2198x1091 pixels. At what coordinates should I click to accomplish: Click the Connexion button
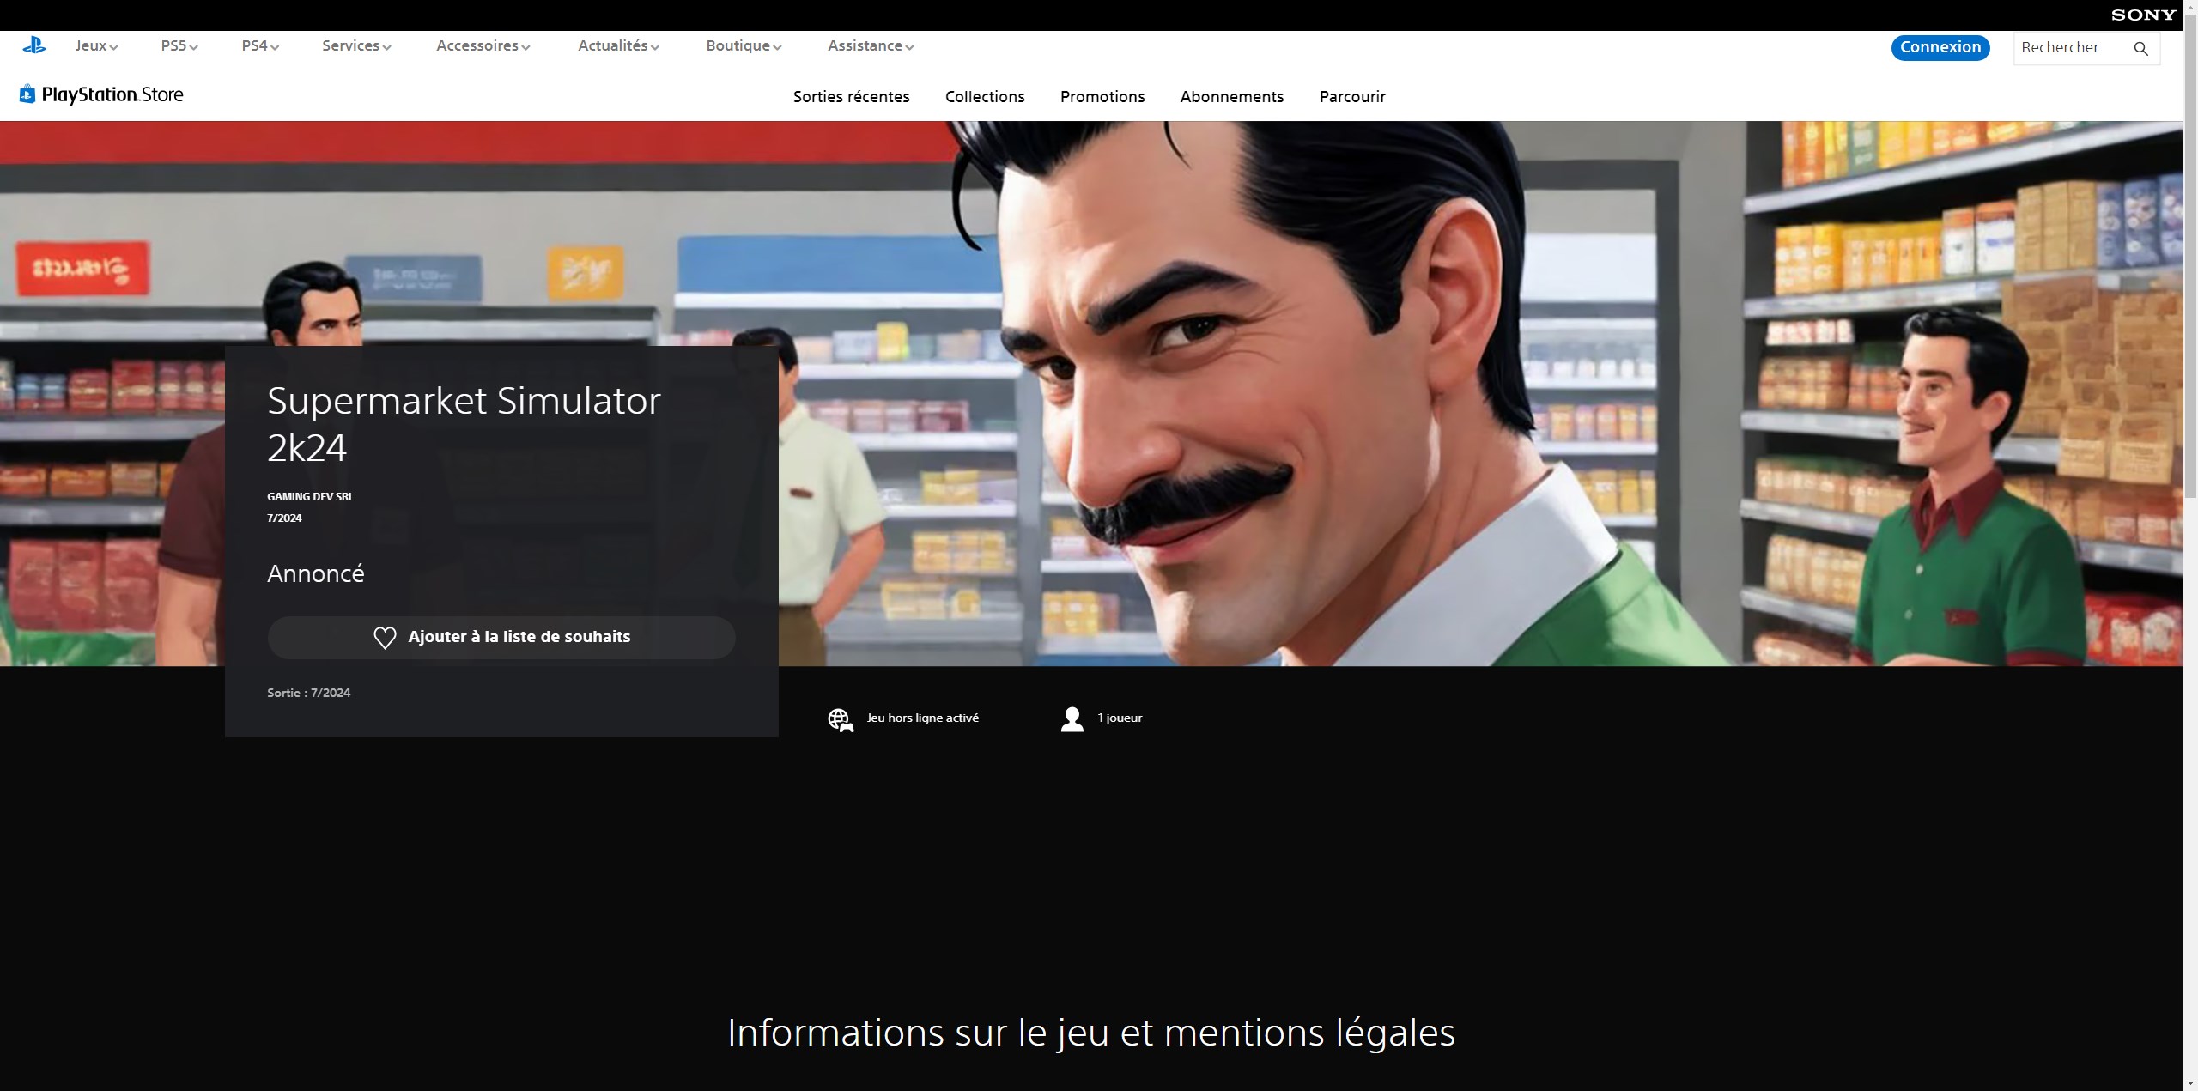point(1940,47)
